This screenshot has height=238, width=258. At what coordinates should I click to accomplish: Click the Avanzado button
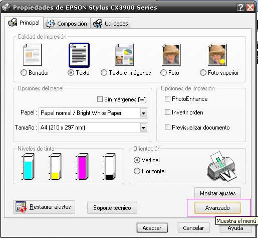point(217,208)
